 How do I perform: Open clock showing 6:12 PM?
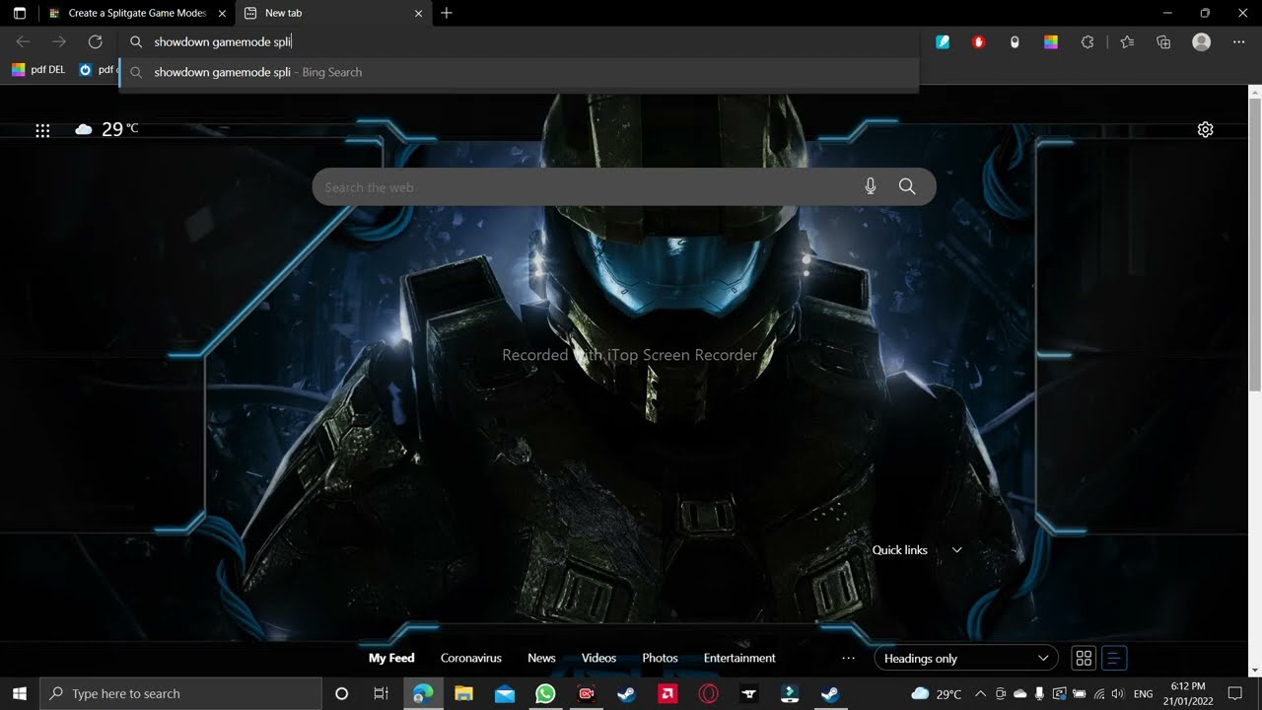point(1188,693)
